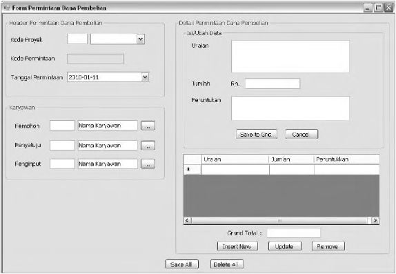This screenshot has width=396, height=274.
Task: Click the Penyetuju Nama Karyawan field
Action: 108,146
